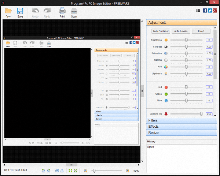Click the Hue color wheel icon

166,67
